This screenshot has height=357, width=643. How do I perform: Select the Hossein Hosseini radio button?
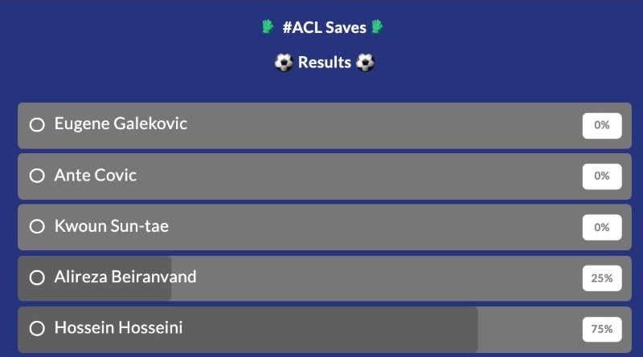click(x=37, y=328)
